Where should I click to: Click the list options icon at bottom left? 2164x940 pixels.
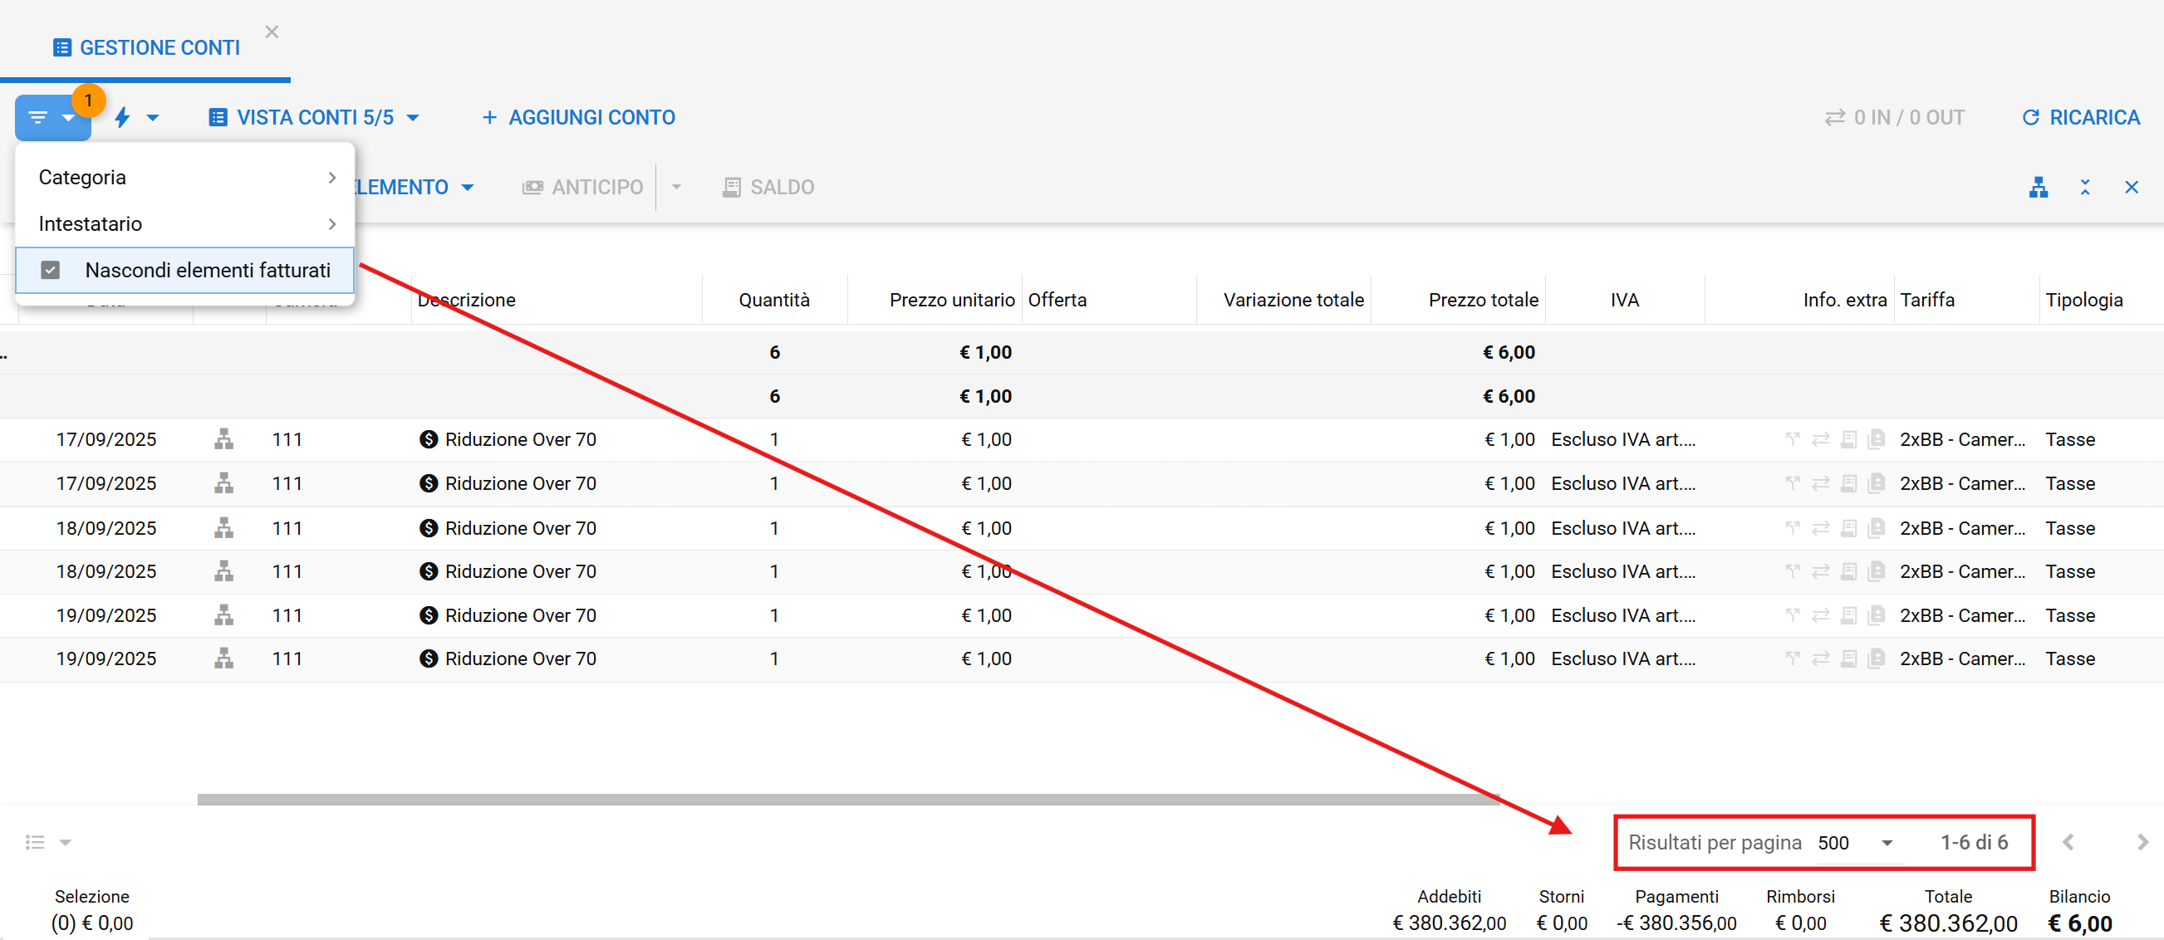tap(35, 842)
